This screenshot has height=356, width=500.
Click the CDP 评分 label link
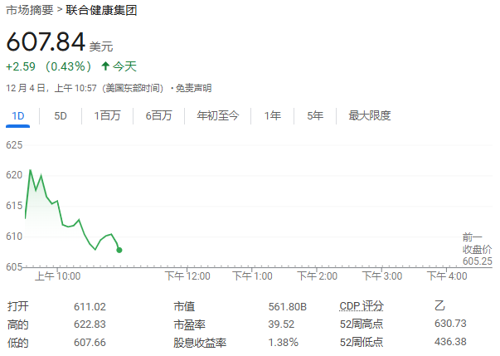362,306
